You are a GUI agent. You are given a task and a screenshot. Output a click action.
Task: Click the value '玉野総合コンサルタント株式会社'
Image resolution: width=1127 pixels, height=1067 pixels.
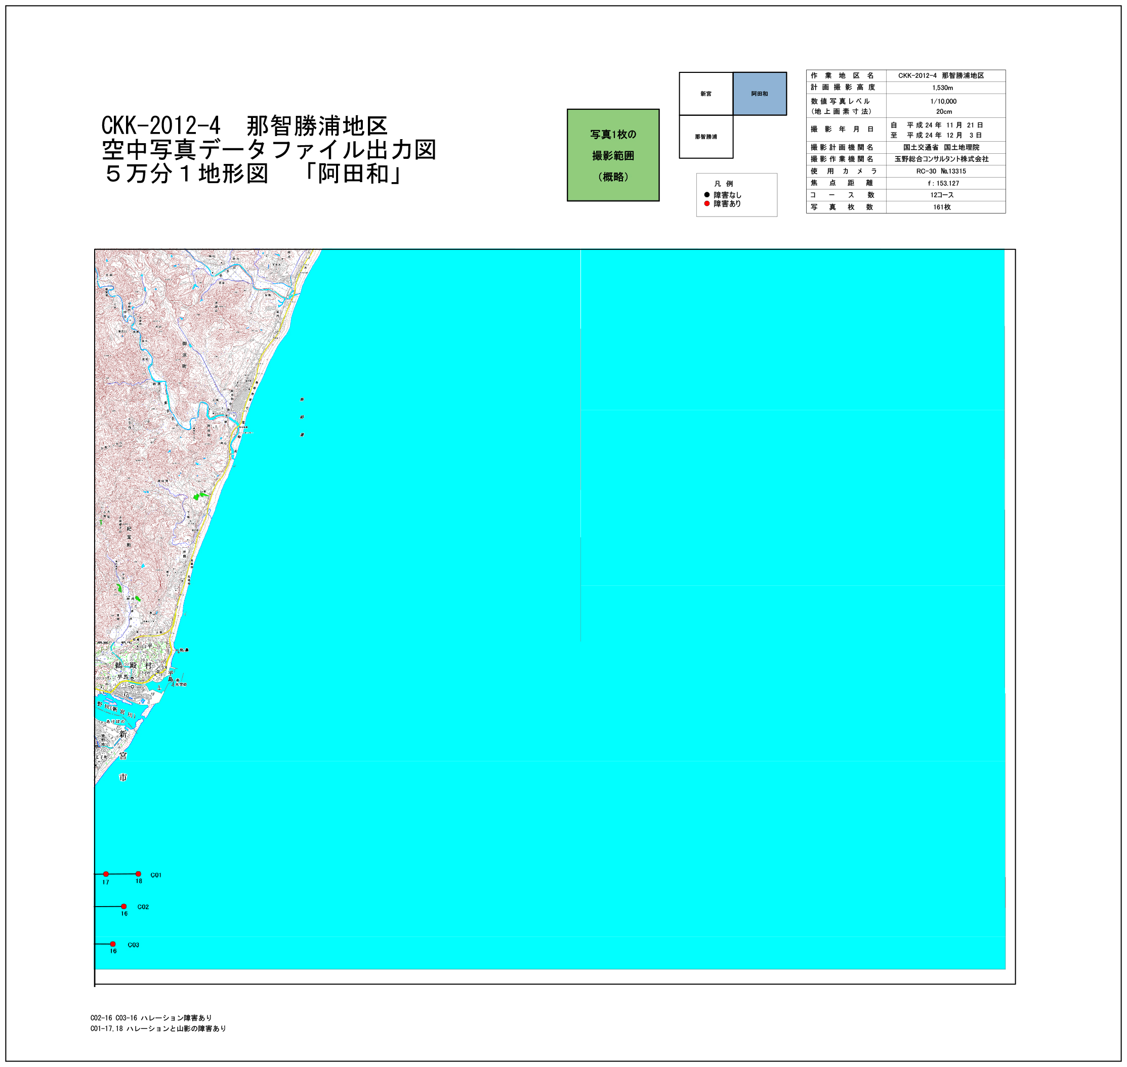point(942,159)
